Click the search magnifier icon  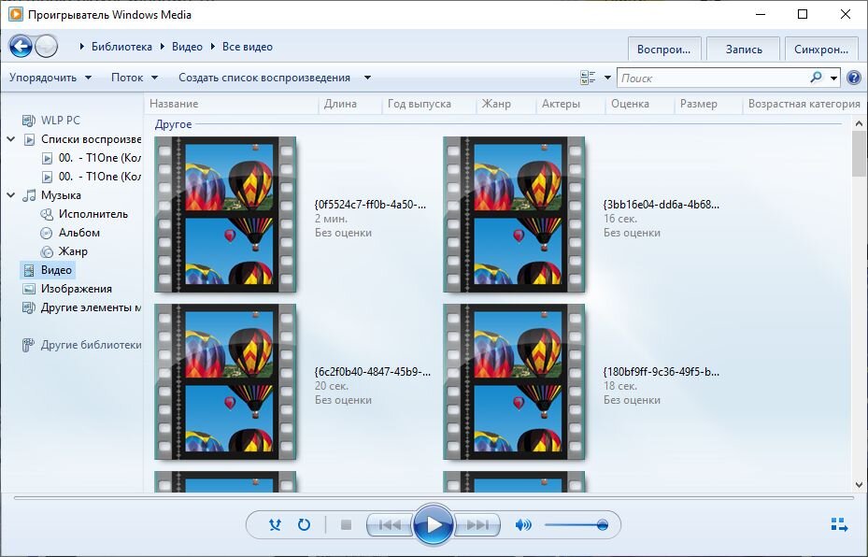816,78
